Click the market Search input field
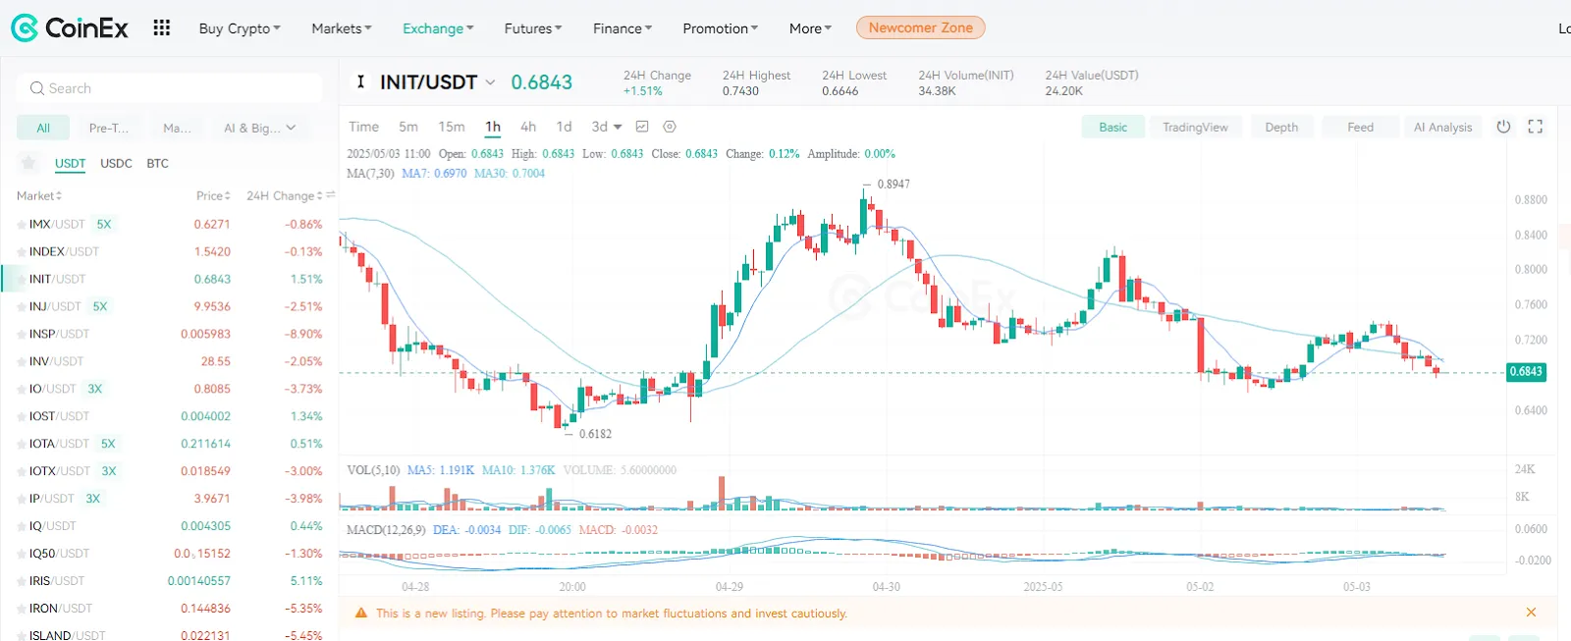This screenshot has height=641, width=1571. [169, 88]
